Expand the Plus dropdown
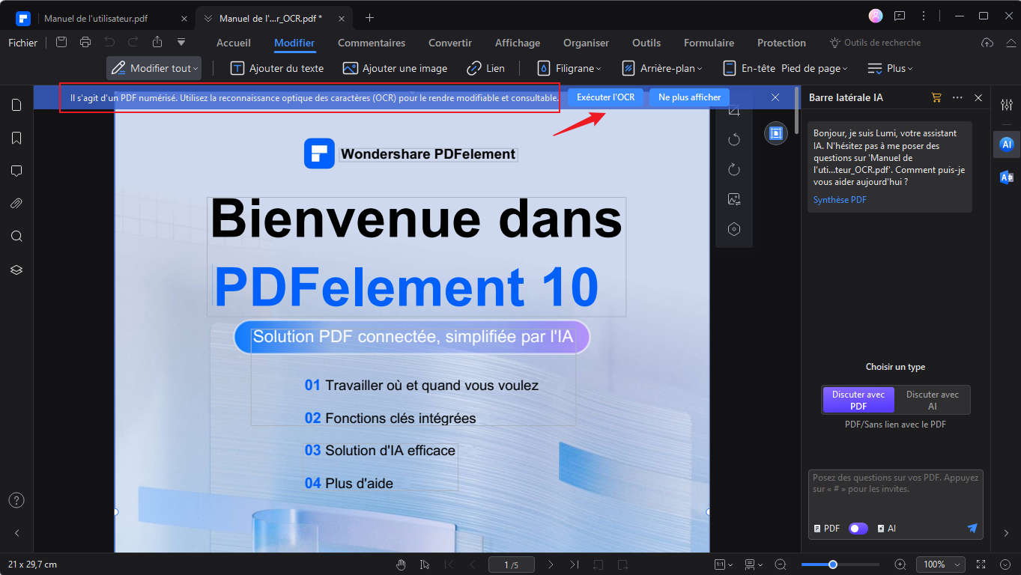The image size is (1021, 575). pyautogui.click(x=890, y=68)
